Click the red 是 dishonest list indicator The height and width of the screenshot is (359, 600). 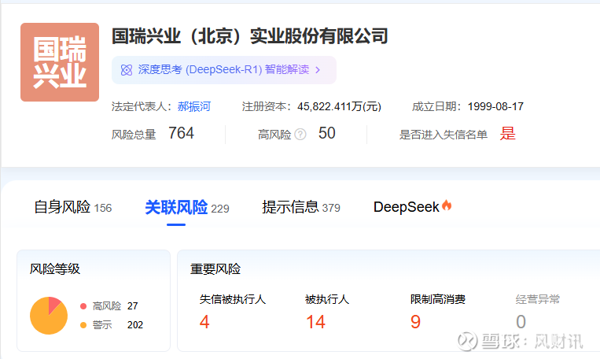508,134
